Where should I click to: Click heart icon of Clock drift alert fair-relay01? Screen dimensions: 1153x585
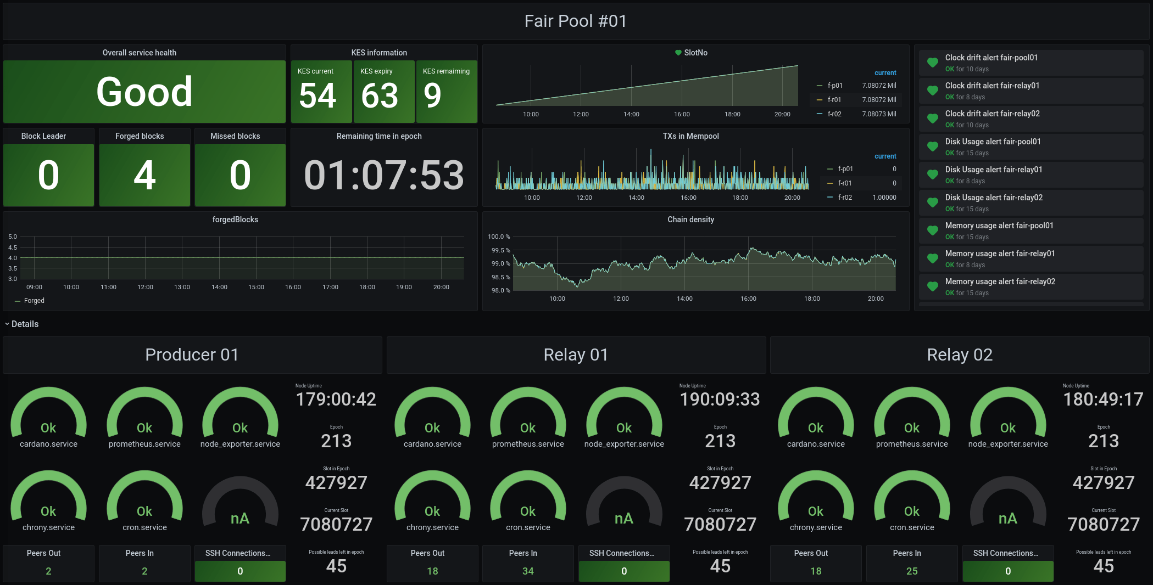coord(932,91)
